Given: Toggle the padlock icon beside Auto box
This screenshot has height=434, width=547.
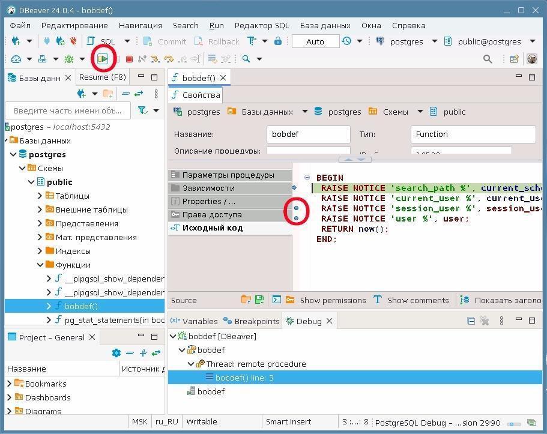Looking at the screenshot, I should point(277,41).
